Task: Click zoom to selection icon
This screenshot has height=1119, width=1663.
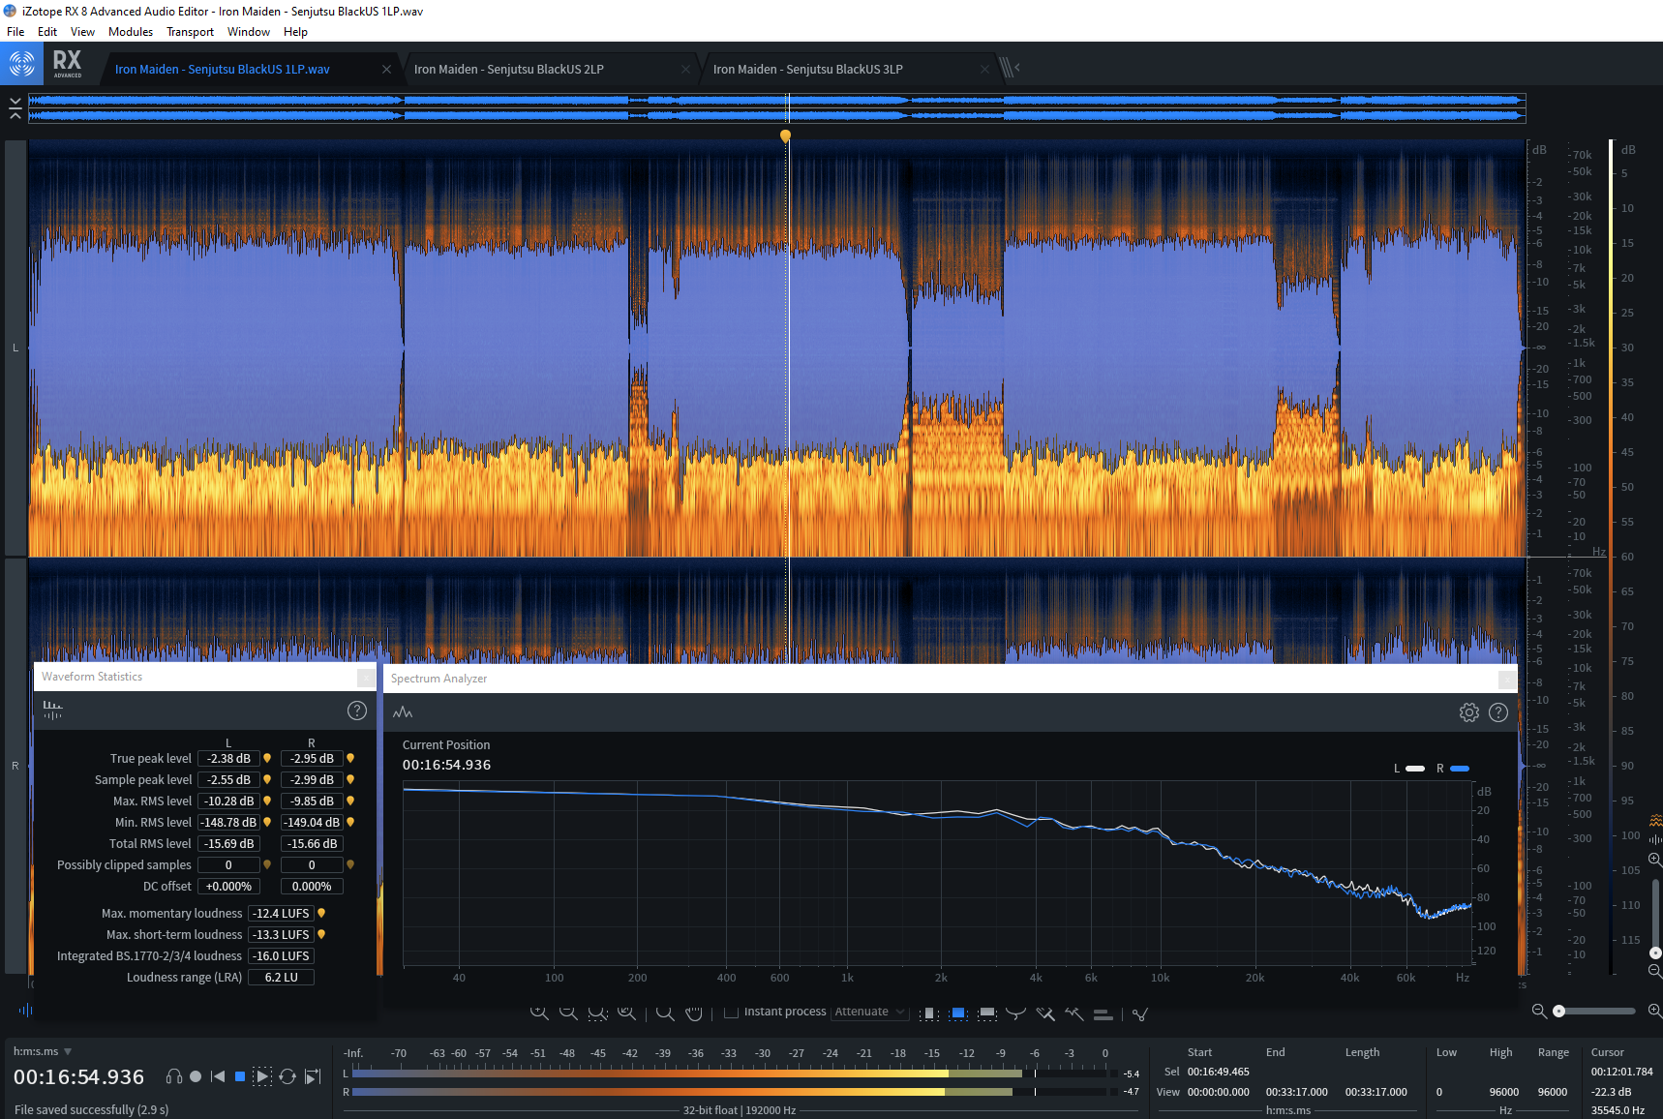Action: tap(597, 1013)
